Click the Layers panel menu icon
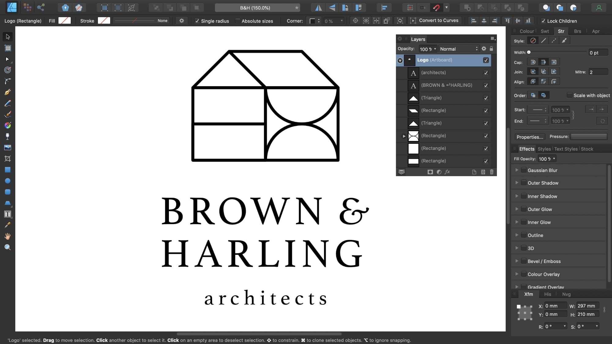The height and width of the screenshot is (344, 612). (493, 39)
